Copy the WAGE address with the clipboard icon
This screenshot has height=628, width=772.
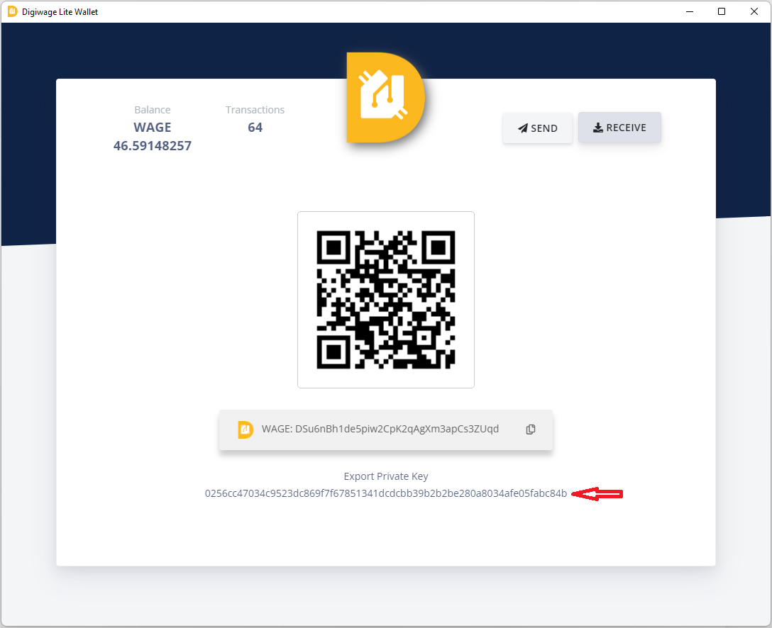(531, 430)
